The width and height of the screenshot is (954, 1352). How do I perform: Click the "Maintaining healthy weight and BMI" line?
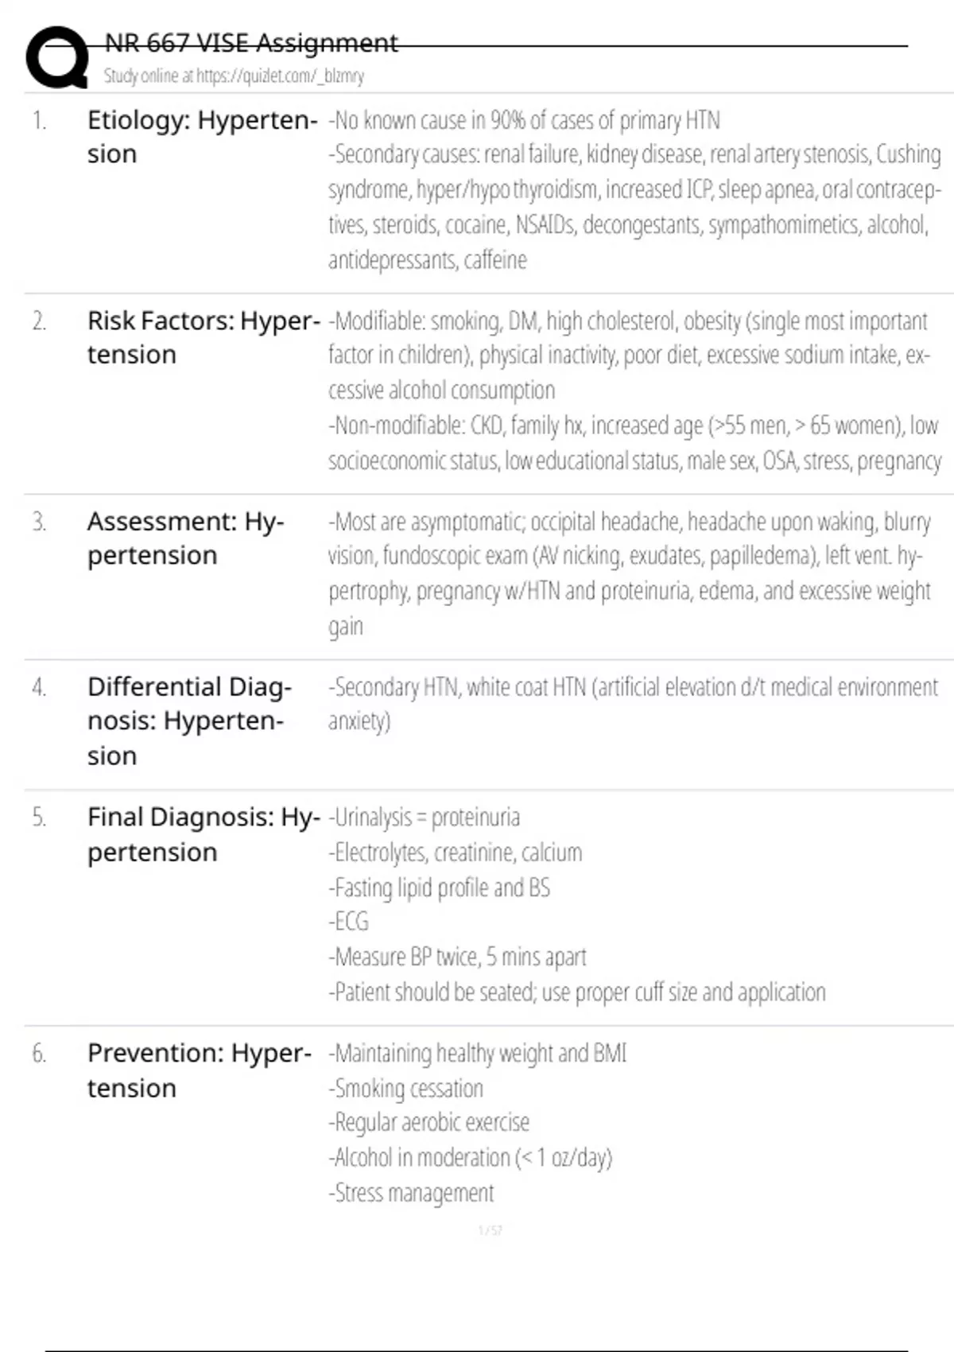coord(478,1054)
